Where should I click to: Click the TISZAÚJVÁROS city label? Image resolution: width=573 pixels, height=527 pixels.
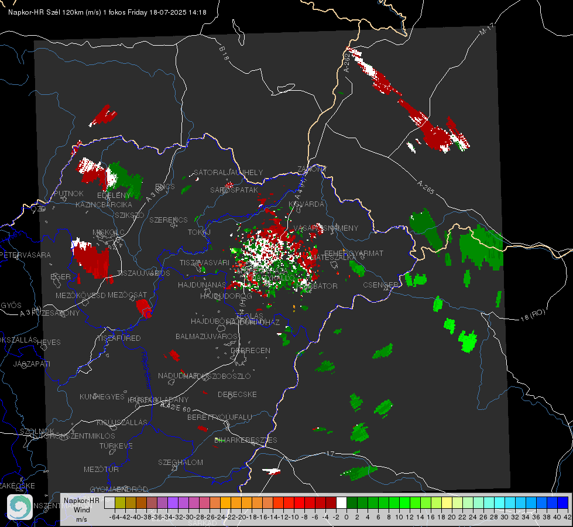[x=143, y=273]
